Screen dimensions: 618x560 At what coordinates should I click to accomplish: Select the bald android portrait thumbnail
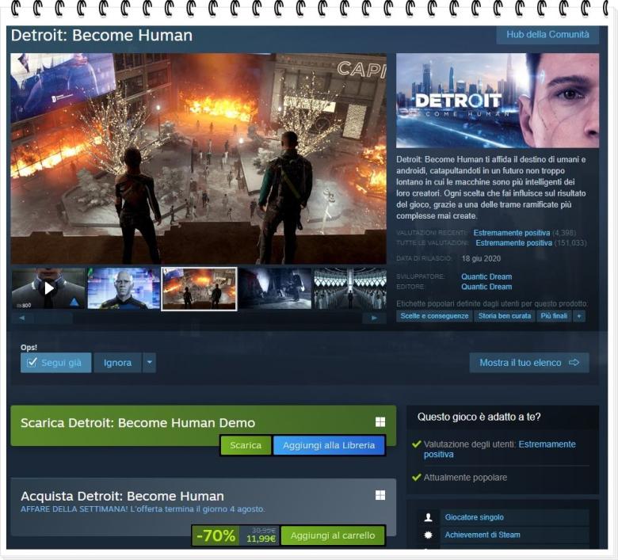[124, 288]
